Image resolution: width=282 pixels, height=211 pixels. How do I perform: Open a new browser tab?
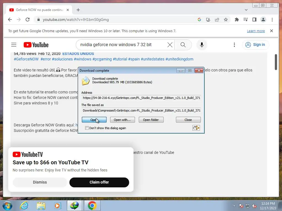coord(78,10)
